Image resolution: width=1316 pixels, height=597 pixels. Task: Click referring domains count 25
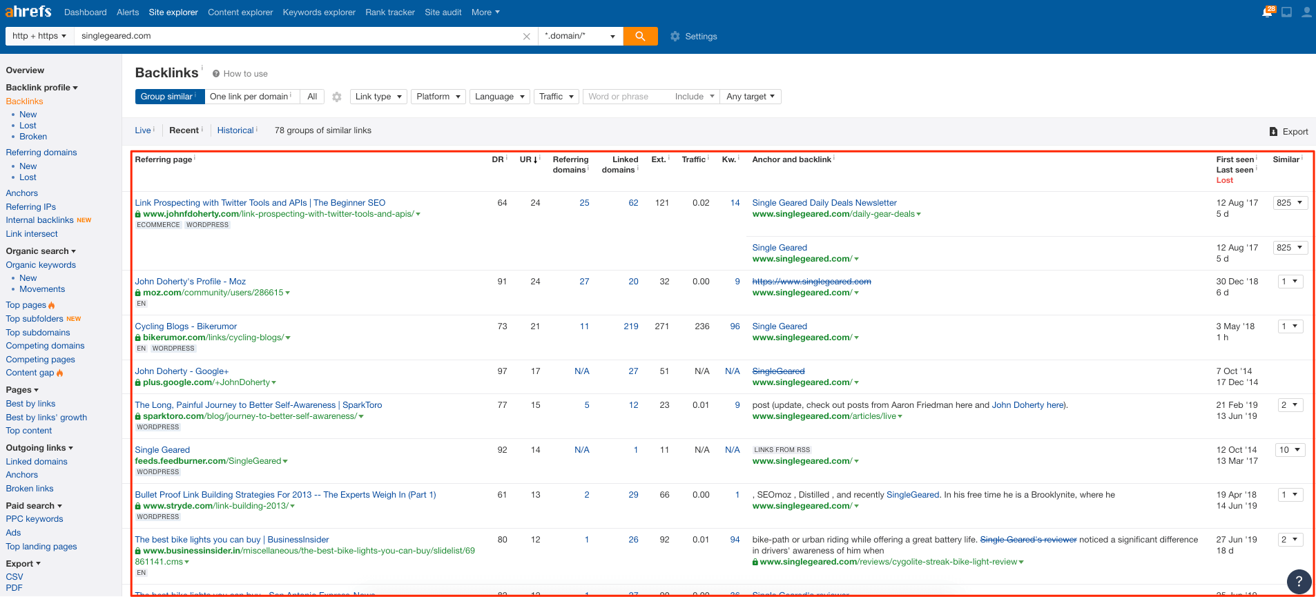584,203
